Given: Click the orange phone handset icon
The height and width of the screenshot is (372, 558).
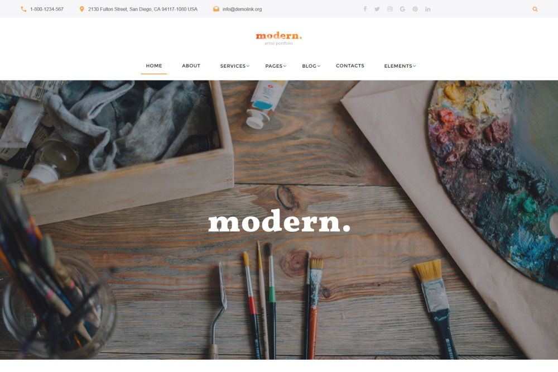Looking at the screenshot, I should (x=23, y=9).
